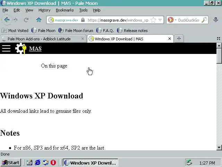Click the Pale Moon title bar icon

[3, 3]
